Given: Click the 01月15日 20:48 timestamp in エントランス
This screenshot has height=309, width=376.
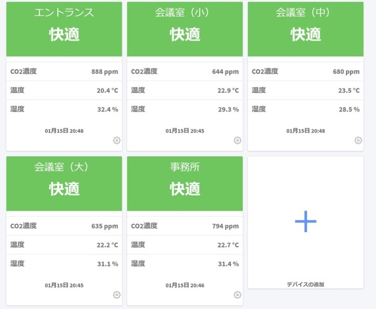Looking at the screenshot, I should pos(64,131).
